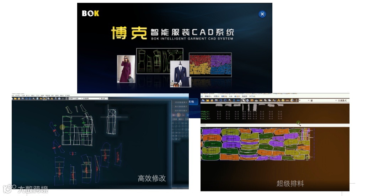Image resolution: width=368 pixels, height=196 pixels.
Task: Click the question mark help icon in marker toolbar
Action: pos(297,100)
